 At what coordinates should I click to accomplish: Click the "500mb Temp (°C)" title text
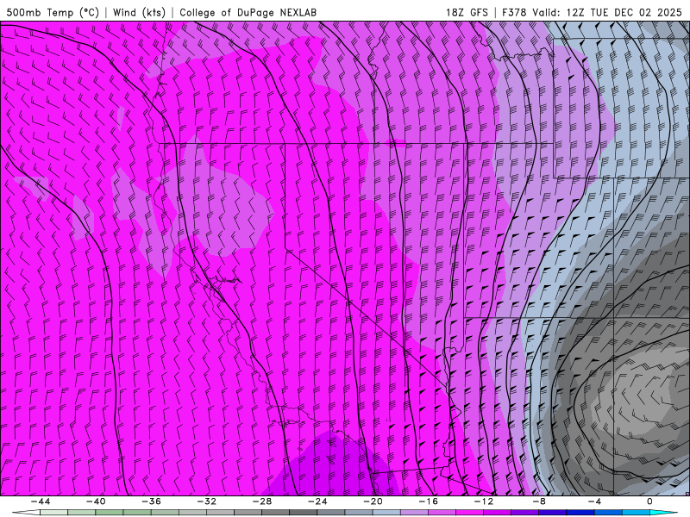click(53, 12)
